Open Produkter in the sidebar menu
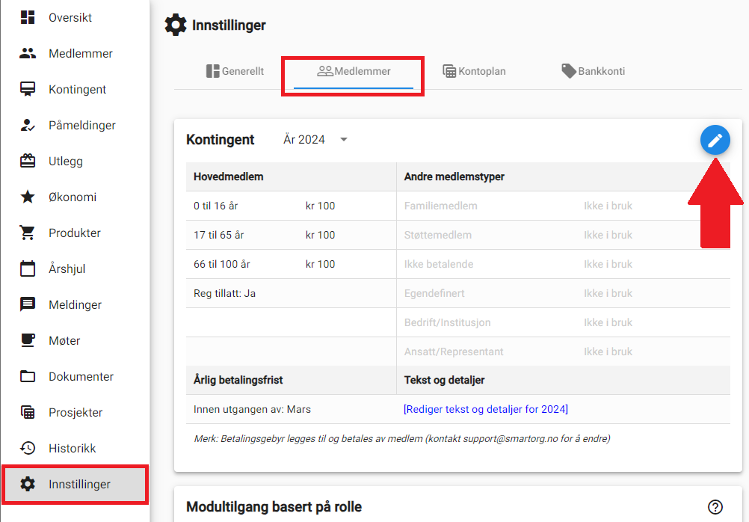 [x=75, y=233]
